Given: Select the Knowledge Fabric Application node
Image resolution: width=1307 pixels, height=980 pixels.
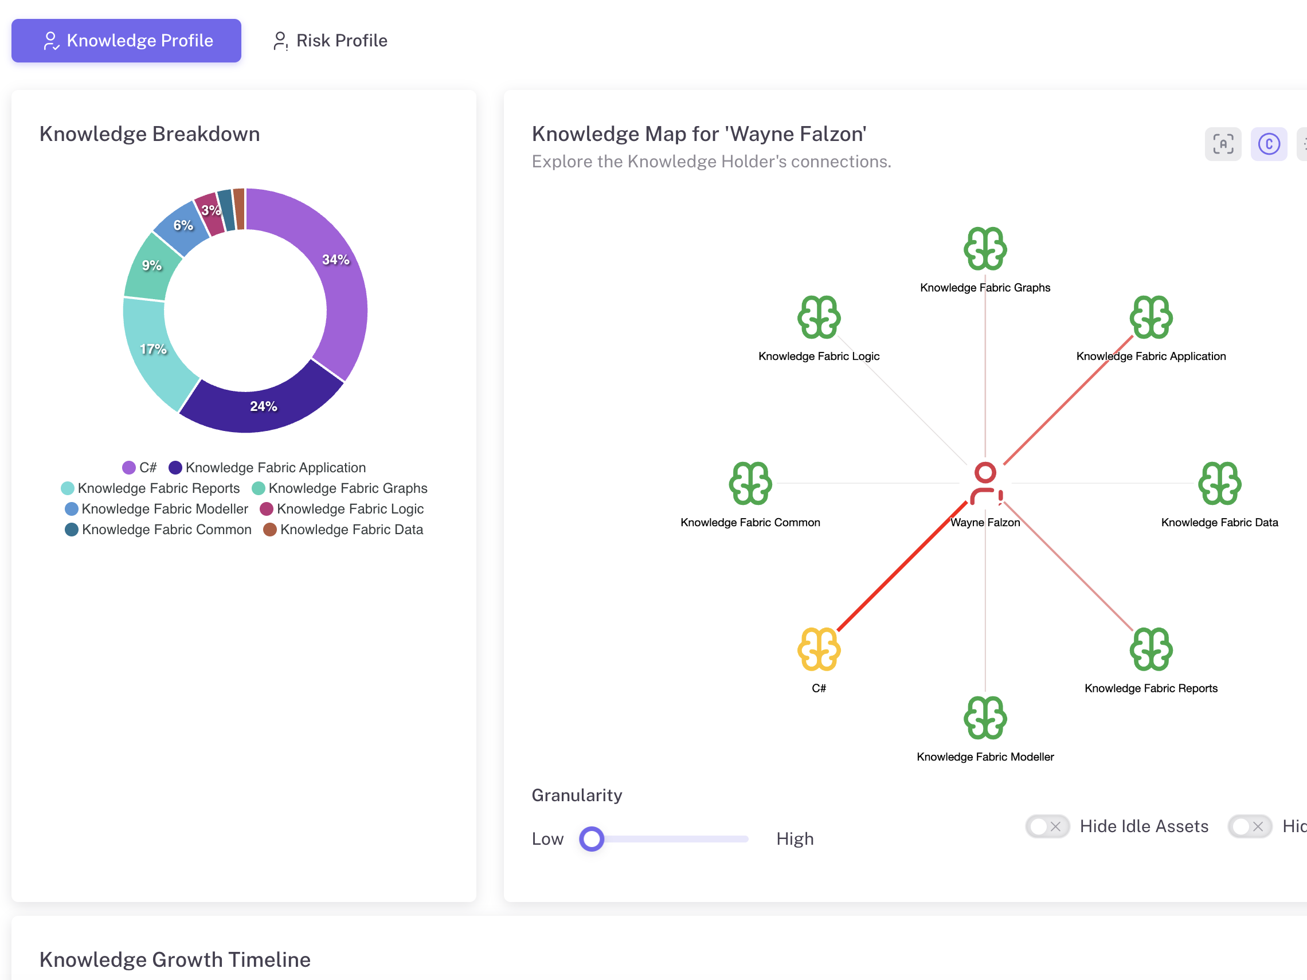Looking at the screenshot, I should pyautogui.click(x=1151, y=317).
